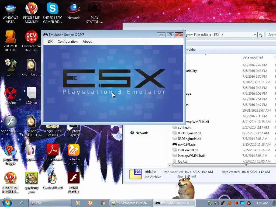The image size is (276, 207).
Task: Select the Angry Birds Seasons icon
Action: point(53,131)
